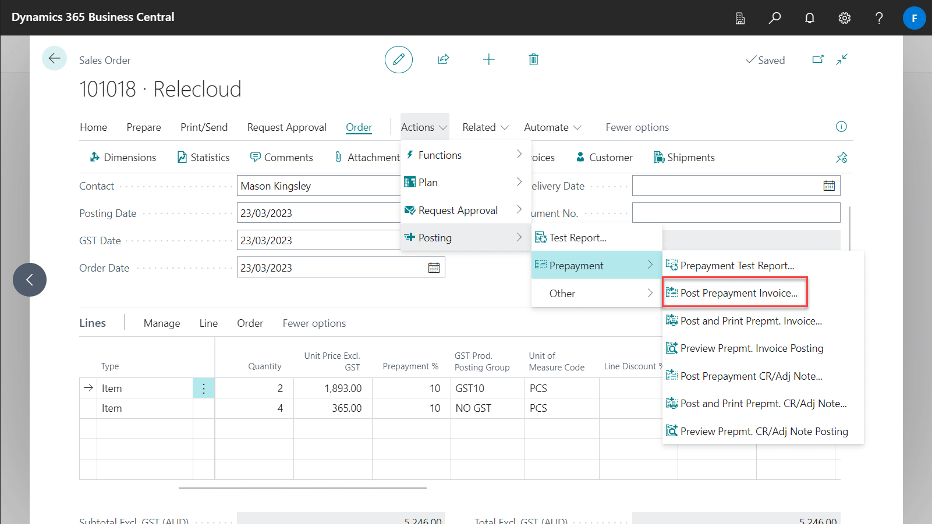Click GST10 posting group cell
This screenshot has width=932, height=524.
pyautogui.click(x=487, y=388)
